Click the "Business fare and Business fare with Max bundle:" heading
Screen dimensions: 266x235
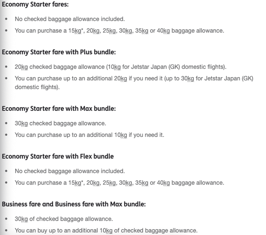[x=74, y=204]
